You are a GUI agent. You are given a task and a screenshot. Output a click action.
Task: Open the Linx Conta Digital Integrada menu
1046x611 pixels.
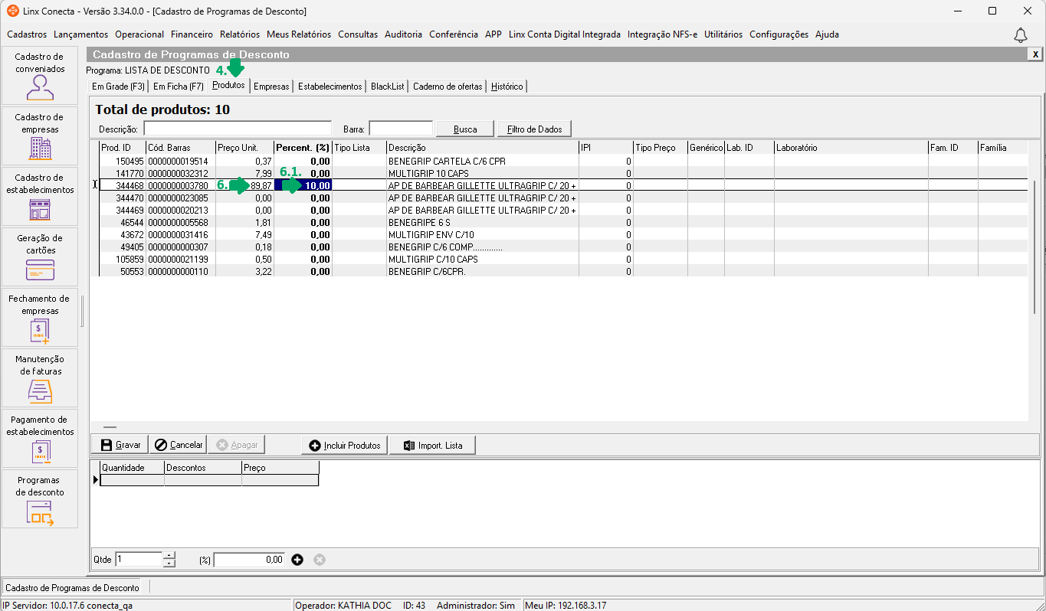pos(565,34)
